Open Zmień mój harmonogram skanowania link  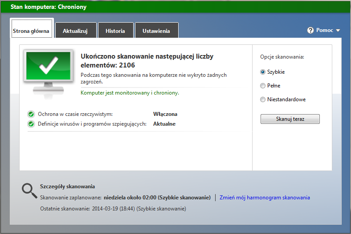click(x=265, y=198)
